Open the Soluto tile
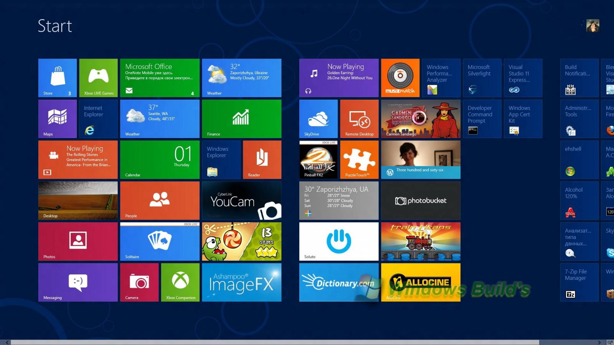614x345 pixels. point(339,242)
